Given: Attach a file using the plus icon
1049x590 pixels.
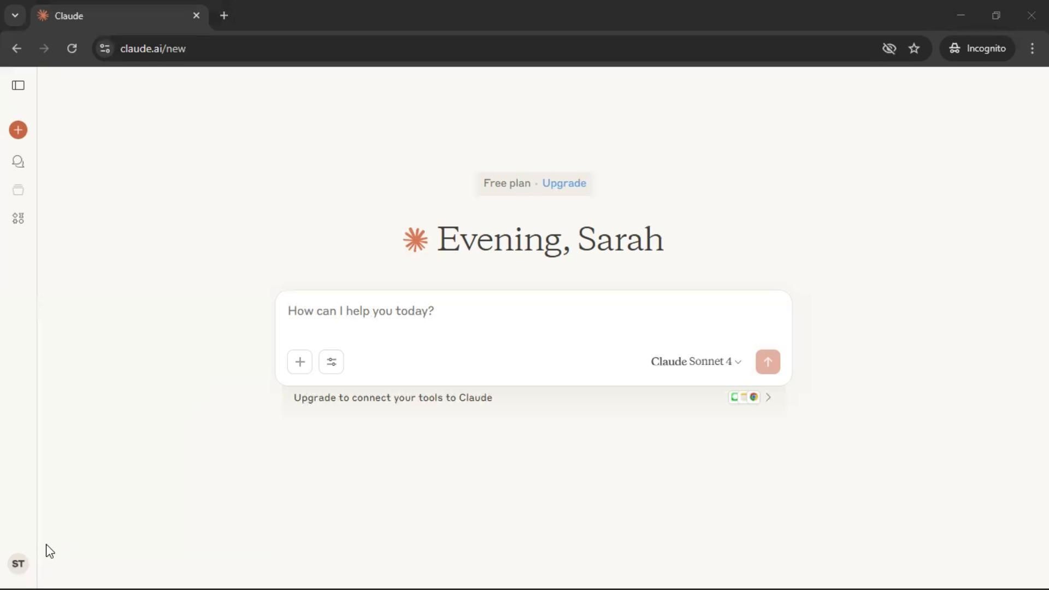Looking at the screenshot, I should tap(300, 362).
